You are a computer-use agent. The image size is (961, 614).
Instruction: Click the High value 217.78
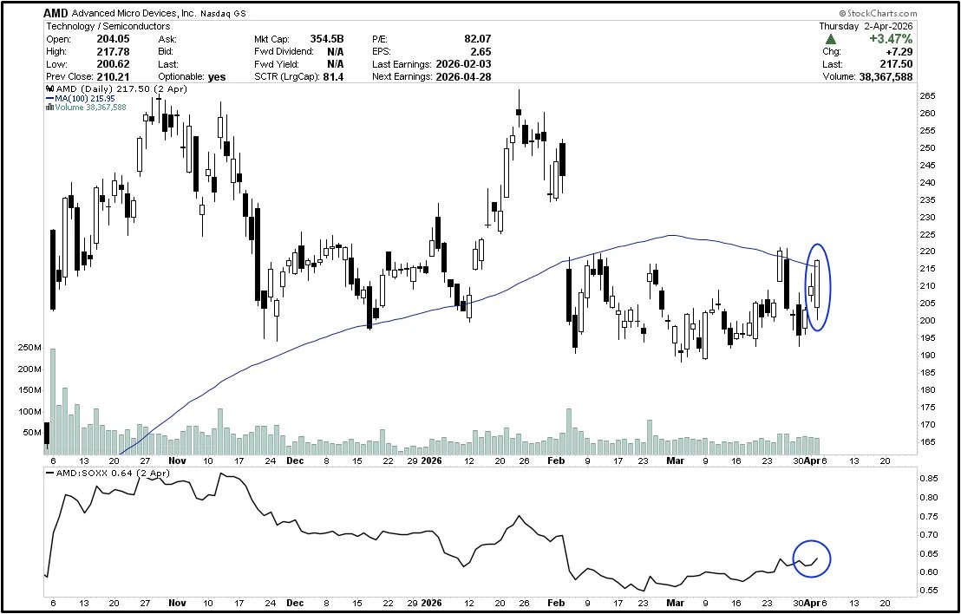click(114, 51)
